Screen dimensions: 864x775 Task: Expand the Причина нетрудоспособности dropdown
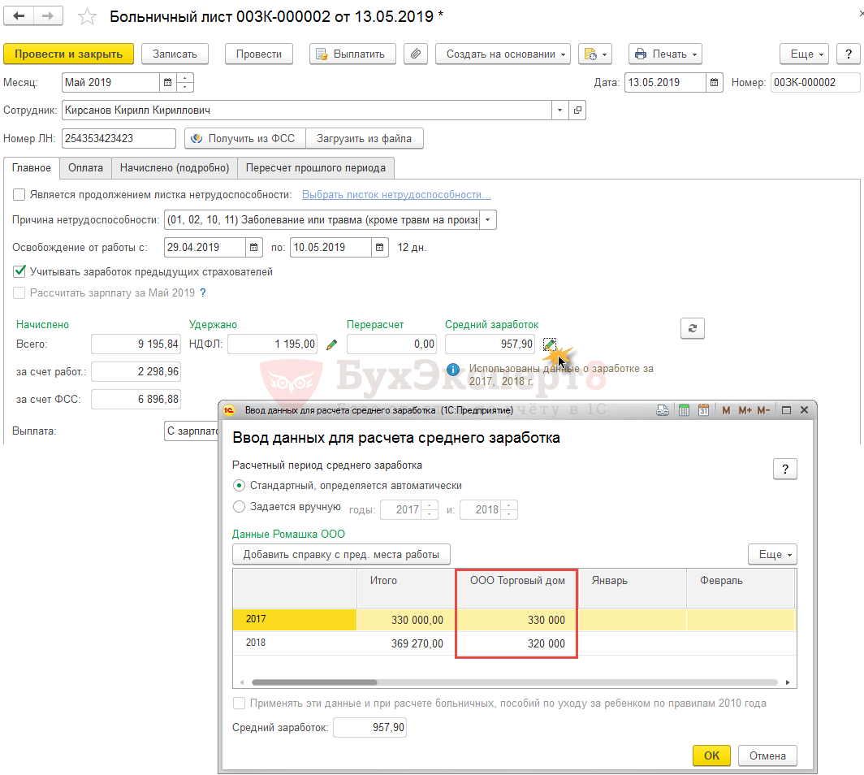click(488, 220)
